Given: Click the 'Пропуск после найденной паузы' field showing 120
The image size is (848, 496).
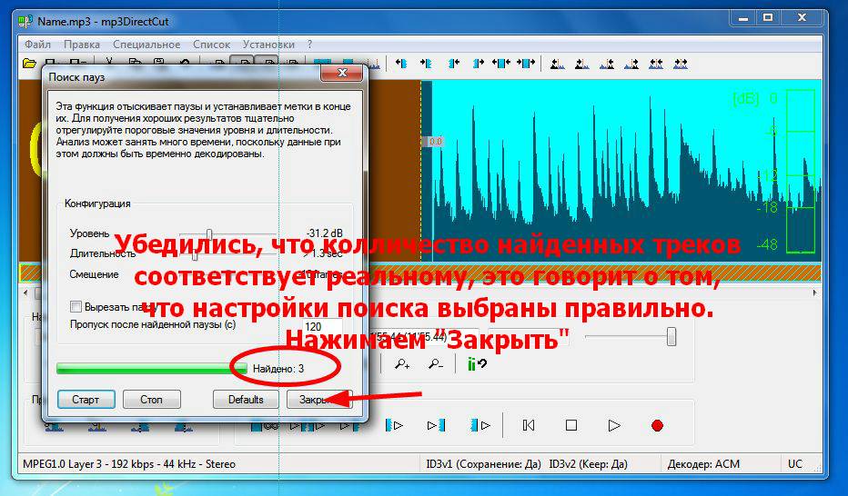Looking at the screenshot, I should click(322, 326).
